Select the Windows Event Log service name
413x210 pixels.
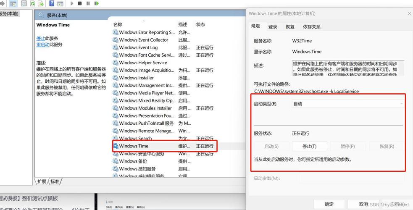pyautogui.click(x=138, y=47)
